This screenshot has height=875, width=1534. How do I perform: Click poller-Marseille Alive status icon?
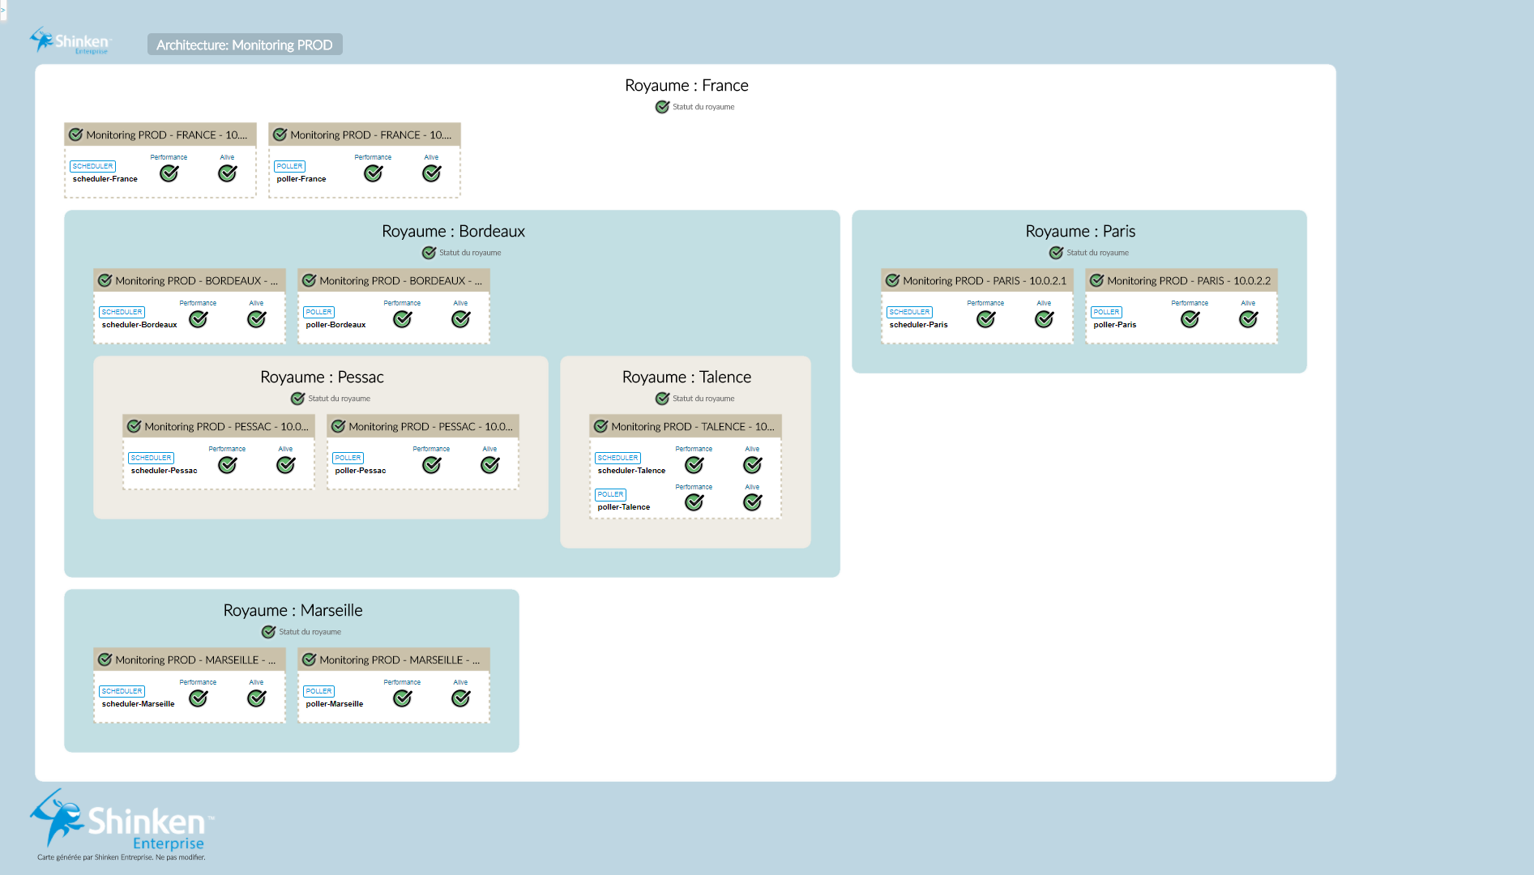(x=460, y=698)
